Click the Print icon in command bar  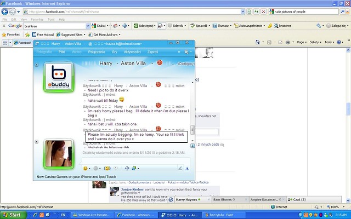(288, 42)
